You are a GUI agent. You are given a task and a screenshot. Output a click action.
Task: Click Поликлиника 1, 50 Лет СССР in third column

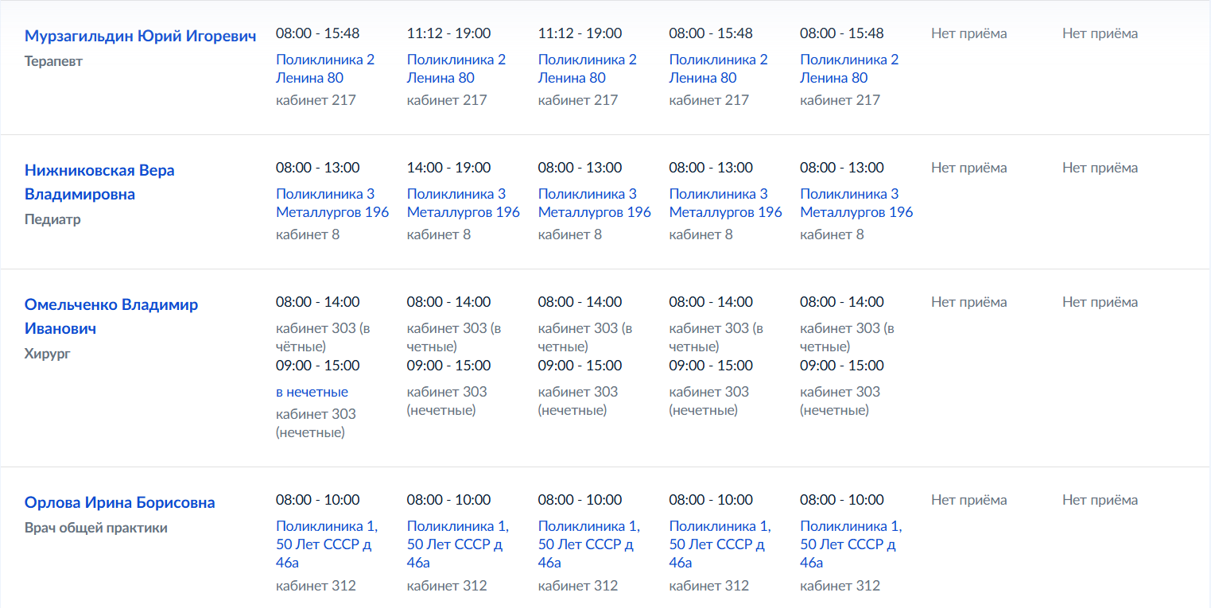pos(589,544)
